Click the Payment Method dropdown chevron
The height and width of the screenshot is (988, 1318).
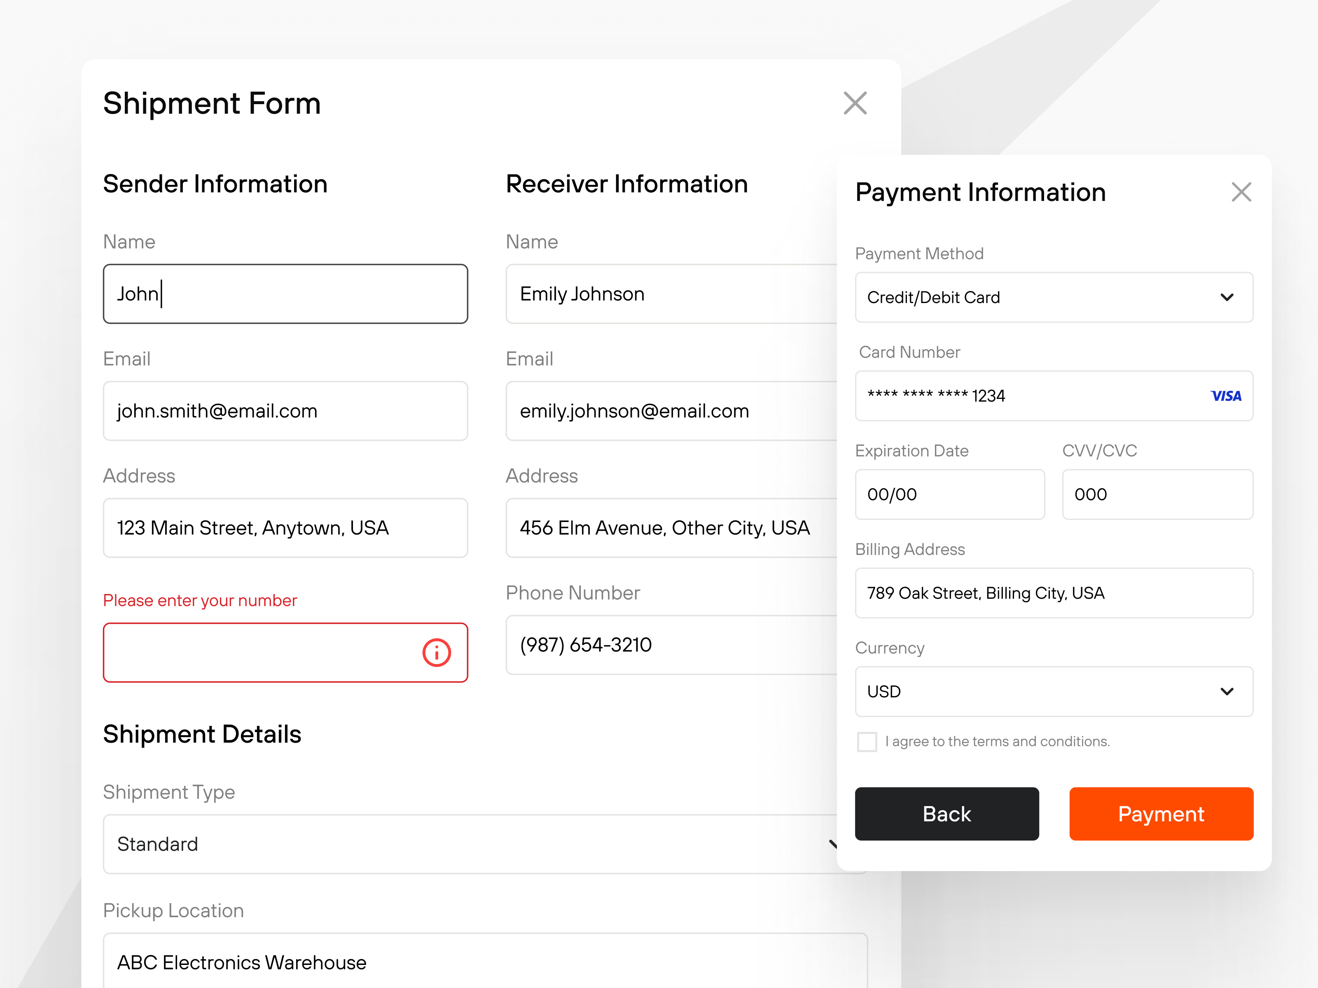pyautogui.click(x=1227, y=297)
